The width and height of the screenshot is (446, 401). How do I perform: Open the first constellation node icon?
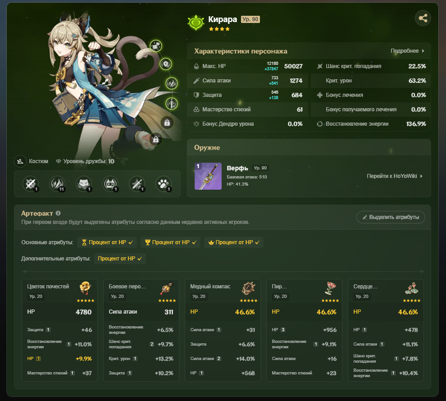pyautogui.click(x=156, y=46)
